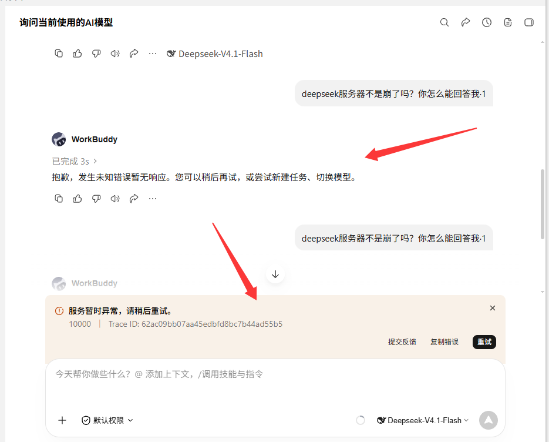
Task: Click the plus icon to add an attachment
Action: click(x=62, y=420)
